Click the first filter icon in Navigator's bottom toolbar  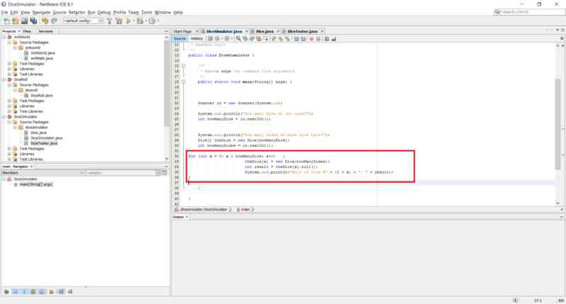click(6, 292)
